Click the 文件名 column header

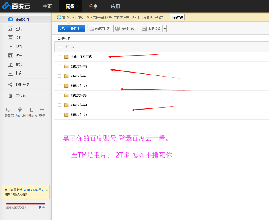[69, 47]
